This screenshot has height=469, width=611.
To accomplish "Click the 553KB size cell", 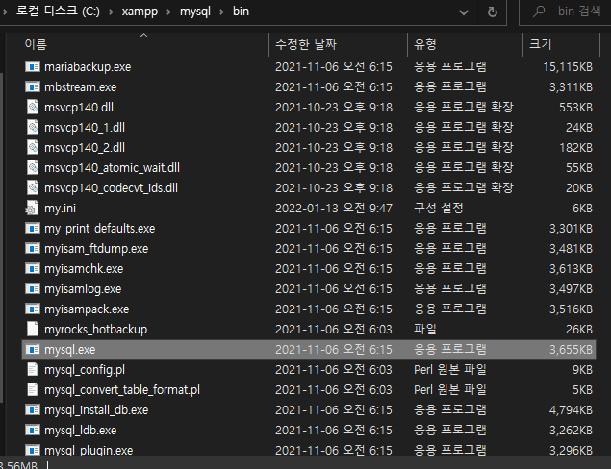I will [576, 108].
